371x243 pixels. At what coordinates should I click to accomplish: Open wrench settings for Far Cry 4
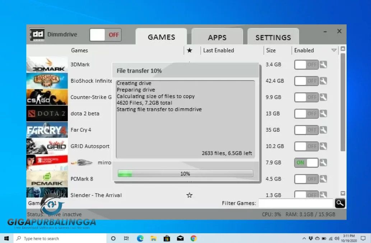click(323, 130)
